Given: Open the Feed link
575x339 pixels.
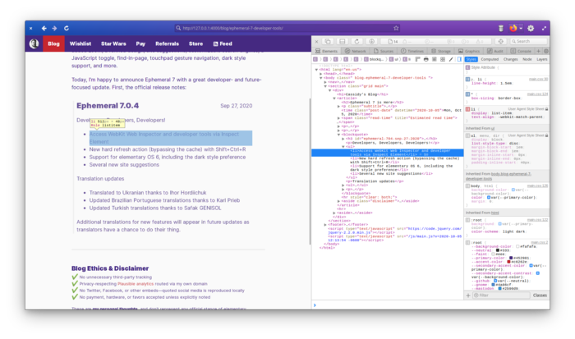Looking at the screenshot, I should (x=223, y=44).
